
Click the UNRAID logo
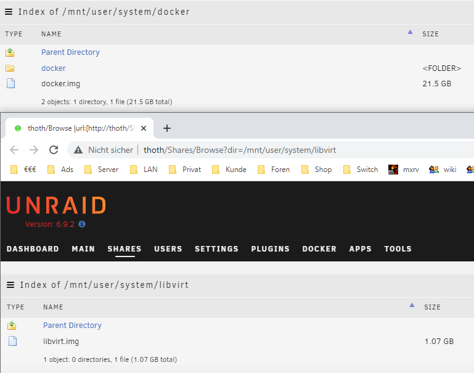click(56, 205)
